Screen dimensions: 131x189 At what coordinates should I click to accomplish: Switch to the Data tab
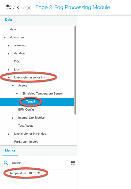pos(9,20)
